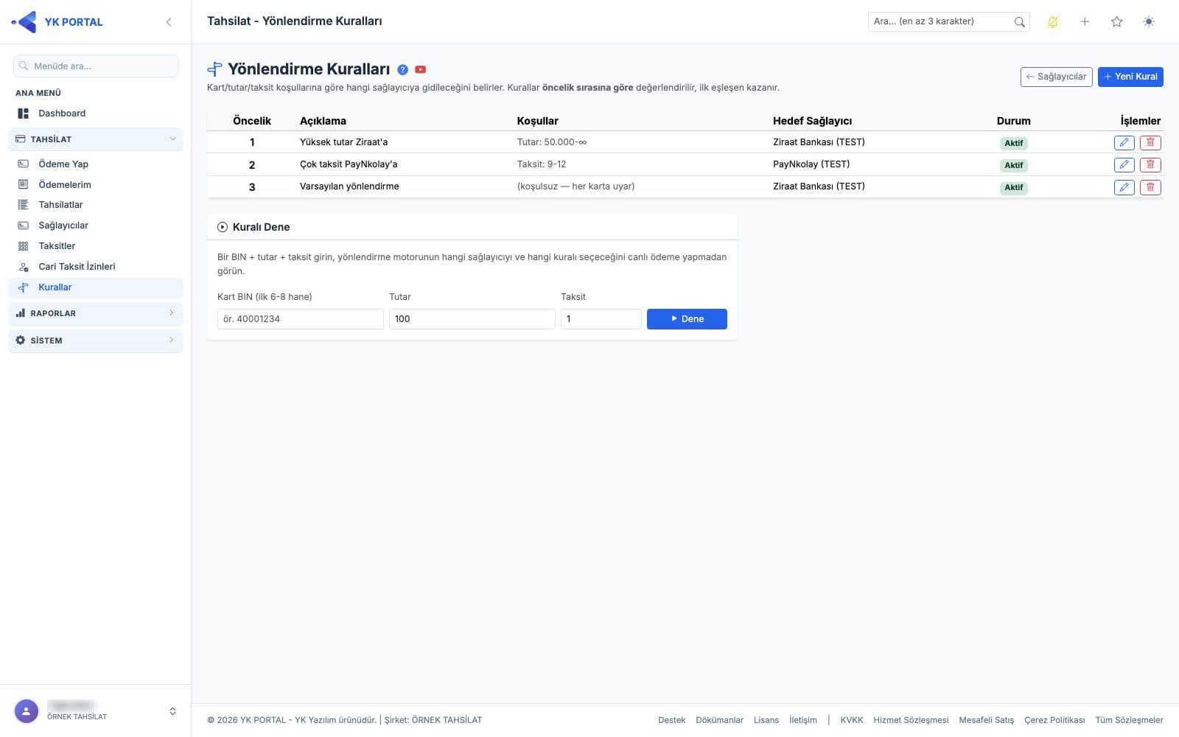
Task: Edit the 'Çok taksit PayNkolay'a' rule
Action: tap(1124, 165)
